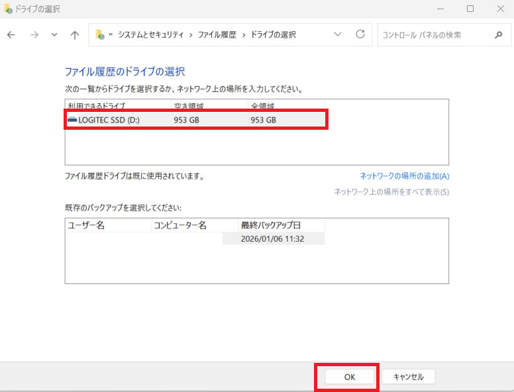The height and width of the screenshot is (392, 514).
Task: Click the control panel icon in address bar
Action: (100, 35)
